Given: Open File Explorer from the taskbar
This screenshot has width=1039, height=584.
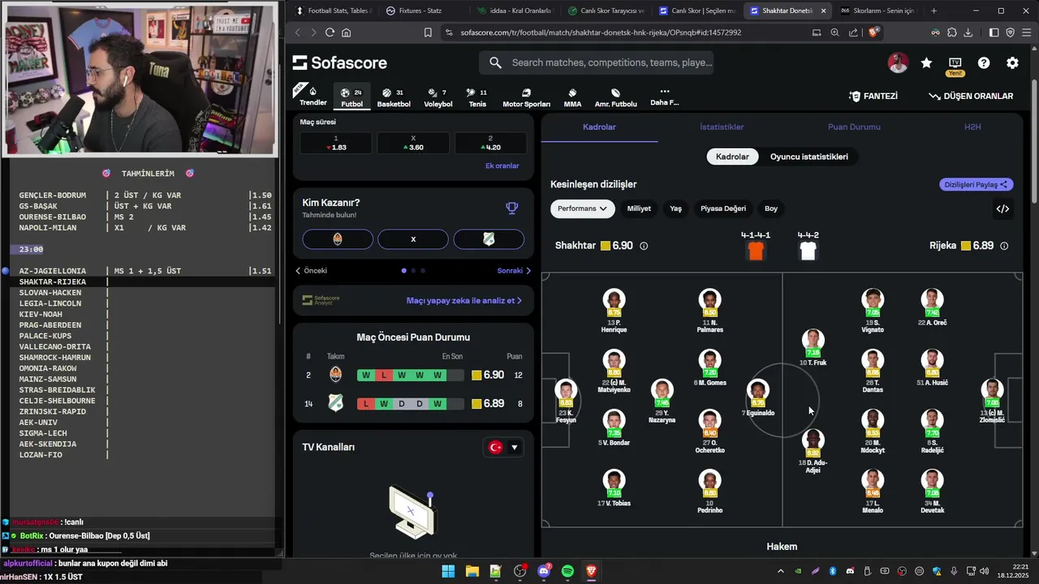Looking at the screenshot, I should 472,571.
